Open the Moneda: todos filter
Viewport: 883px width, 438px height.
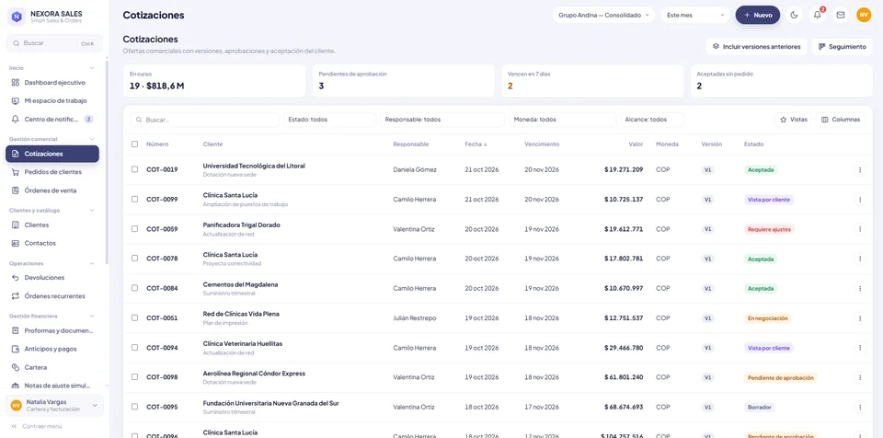pos(563,120)
